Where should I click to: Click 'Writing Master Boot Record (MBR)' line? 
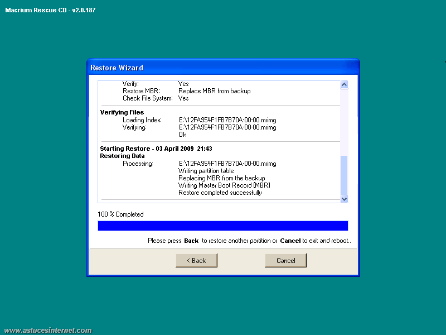[x=224, y=185]
